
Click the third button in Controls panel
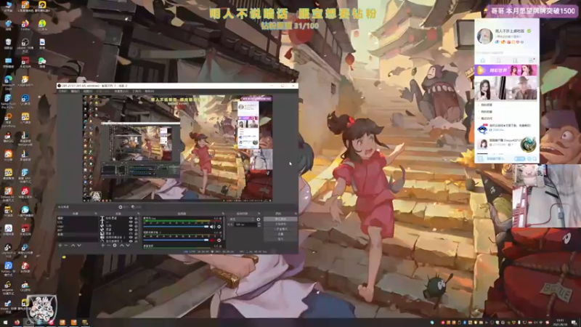click(x=280, y=229)
